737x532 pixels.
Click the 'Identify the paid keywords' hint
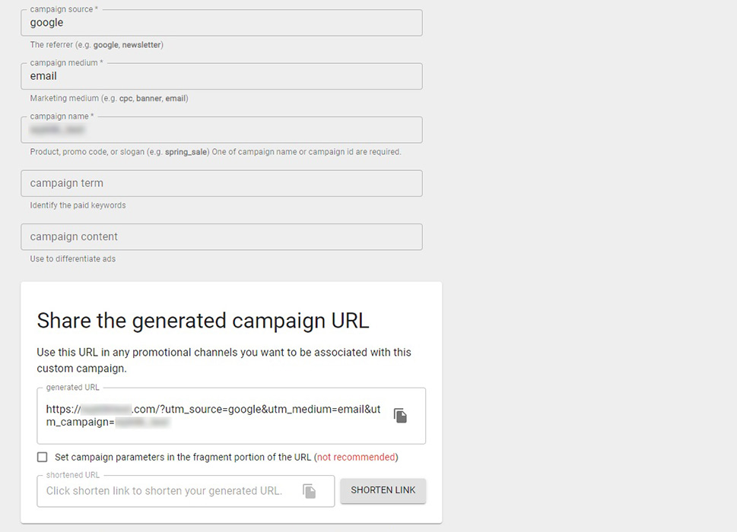(x=78, y=205)
